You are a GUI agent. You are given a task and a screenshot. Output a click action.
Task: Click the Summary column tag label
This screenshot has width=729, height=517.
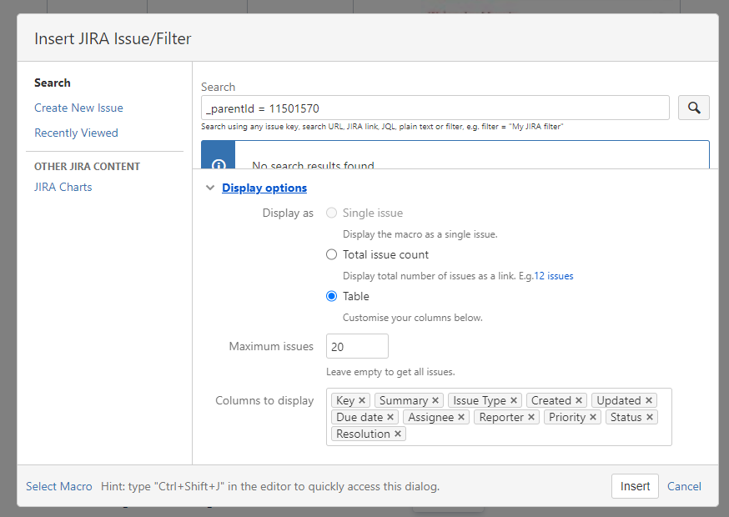pos(404,400)
